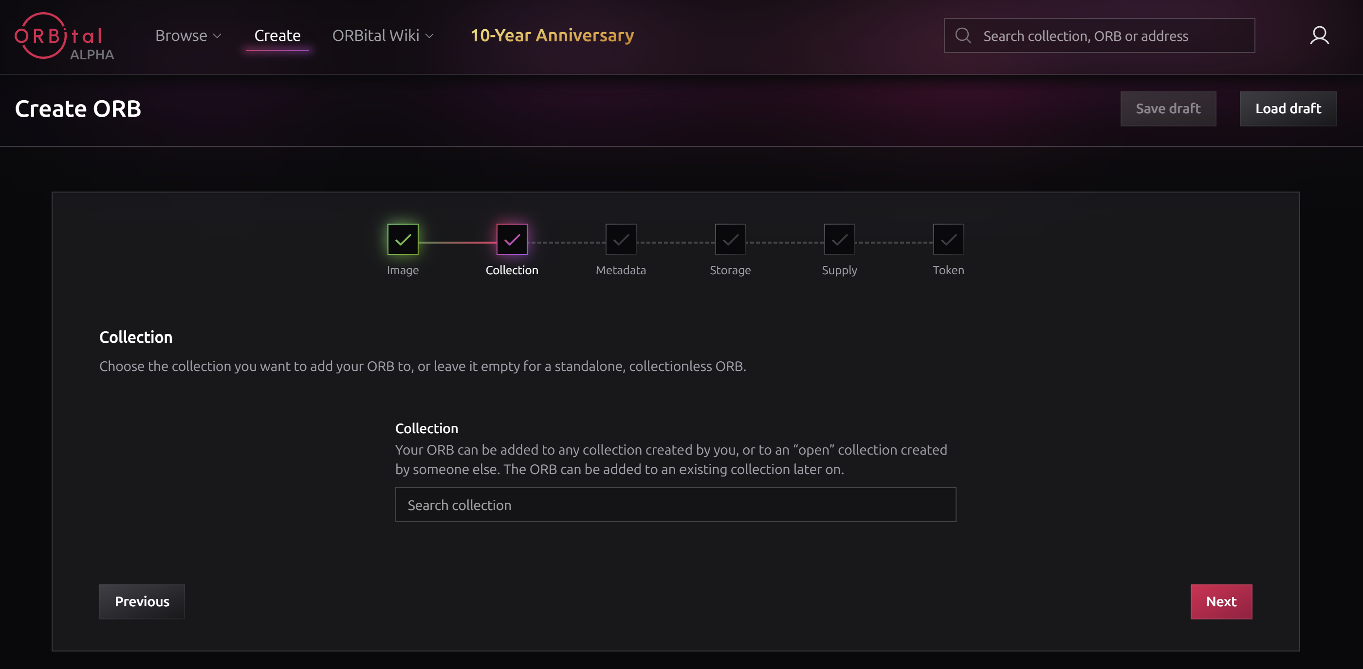The height and width of the screenshot is (669, 1363).
Task: Select the Collection step checkmark icon
Action: coord(512,239)
